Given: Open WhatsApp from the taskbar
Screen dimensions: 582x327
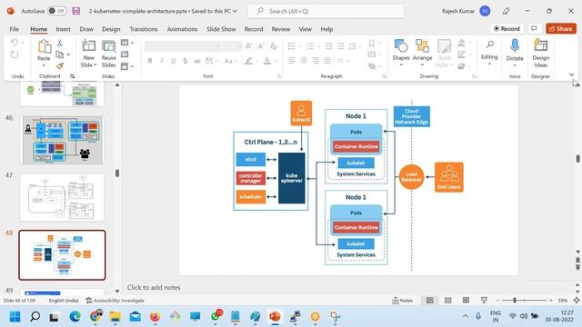Looking at the screenshot, I should [216, 317].
